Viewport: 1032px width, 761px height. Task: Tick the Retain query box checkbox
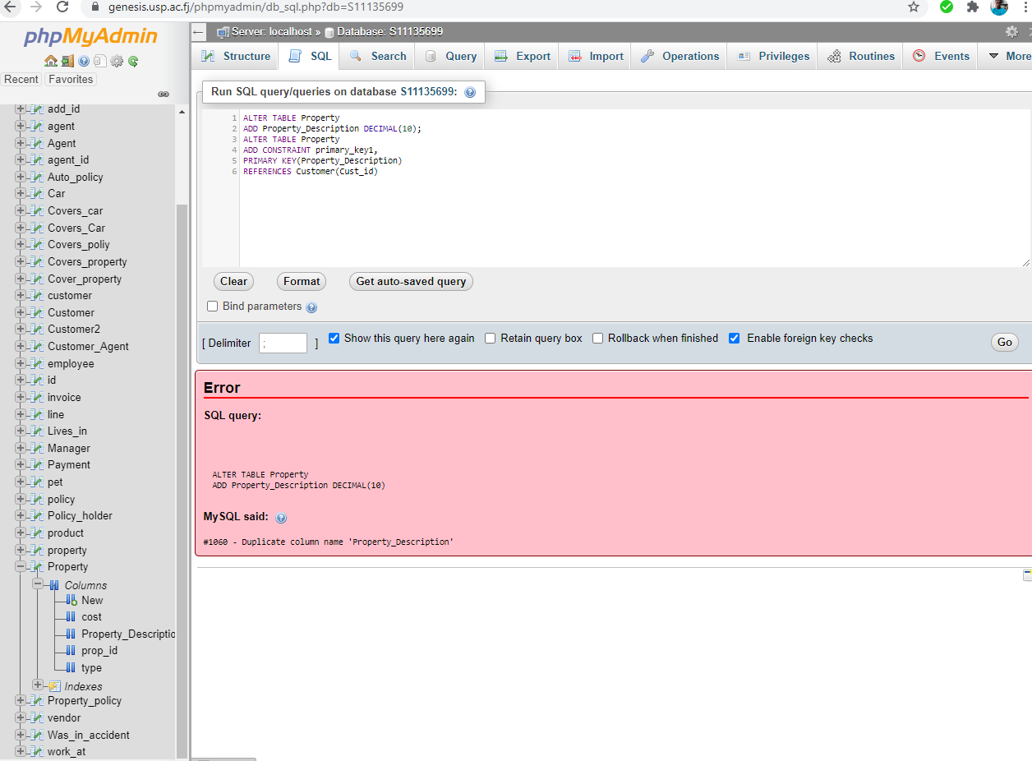coord(491,338)
